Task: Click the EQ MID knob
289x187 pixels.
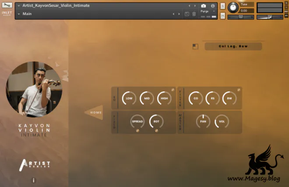Action: coord(147,98)
